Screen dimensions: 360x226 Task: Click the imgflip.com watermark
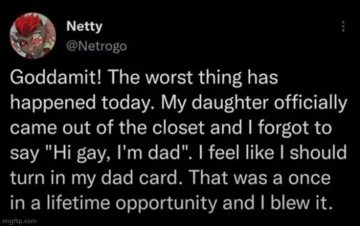pos(19,221)
